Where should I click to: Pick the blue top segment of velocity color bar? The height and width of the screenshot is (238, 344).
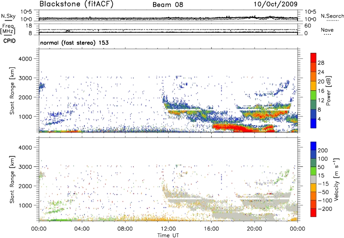[x=313, y=146]
